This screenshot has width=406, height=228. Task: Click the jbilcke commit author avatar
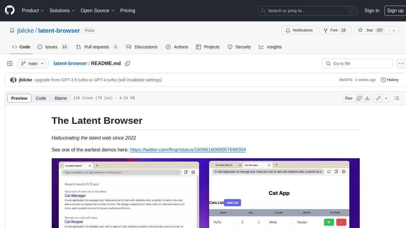click(x=13, y=80)
